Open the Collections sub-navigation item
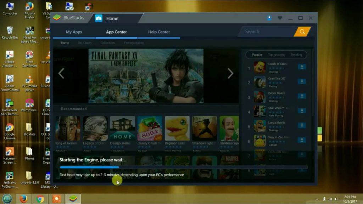Viewport: 363px width, 204px height. point(108,43)
